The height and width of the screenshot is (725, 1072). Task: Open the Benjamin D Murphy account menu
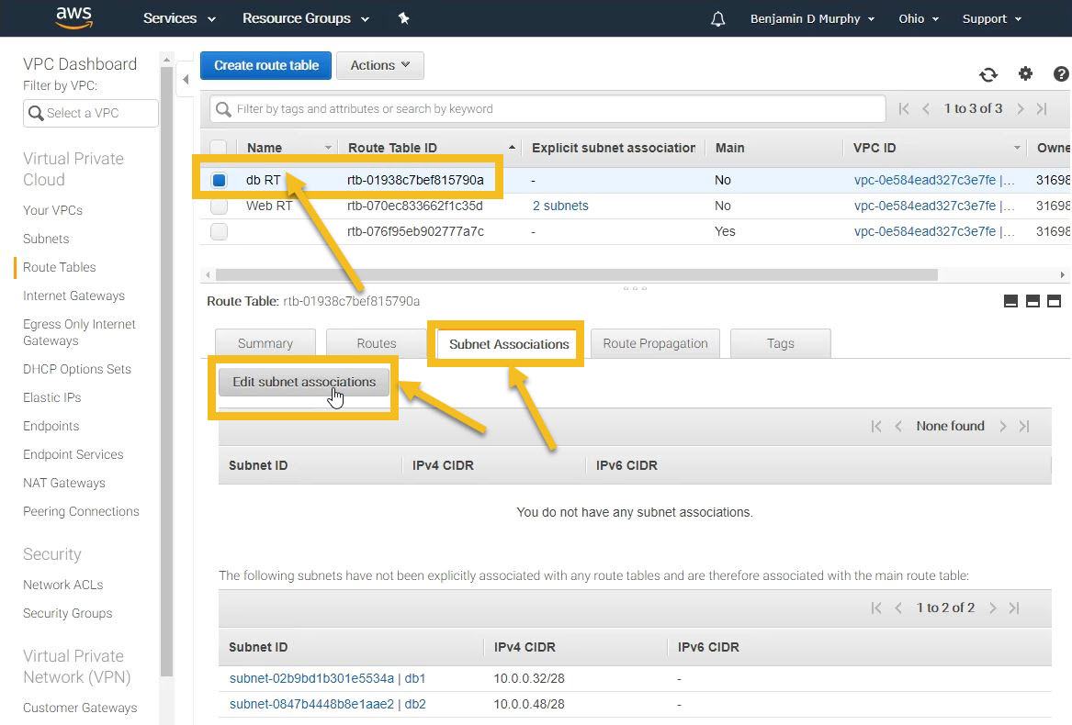tap(812, 18)
